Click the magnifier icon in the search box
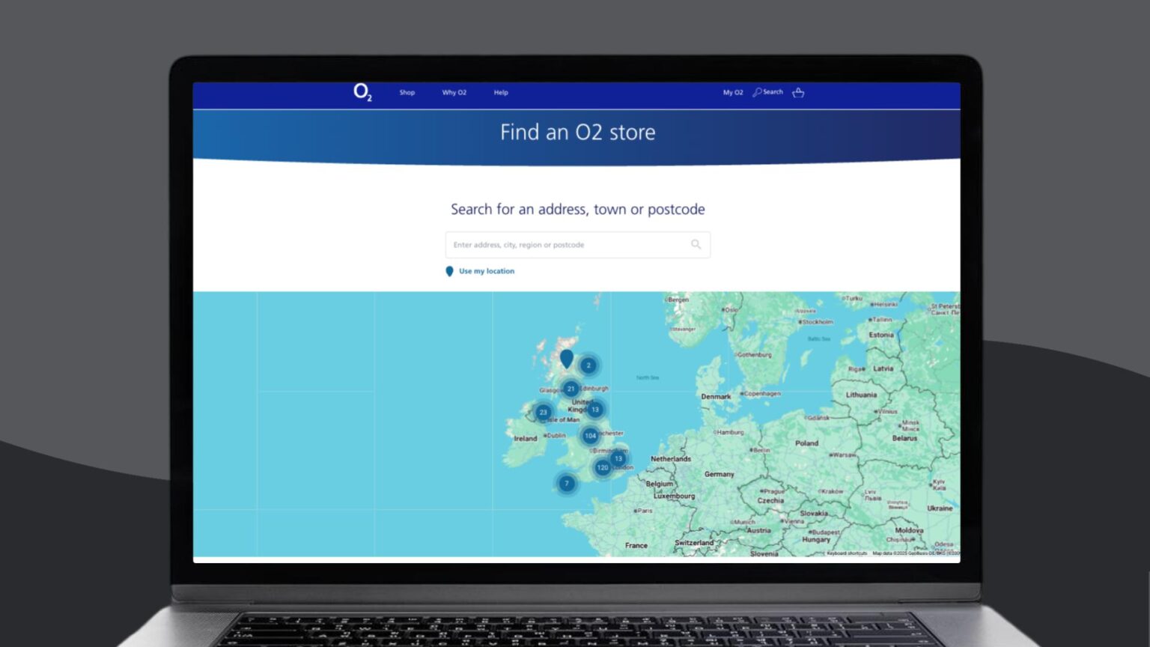 (696, 244)
